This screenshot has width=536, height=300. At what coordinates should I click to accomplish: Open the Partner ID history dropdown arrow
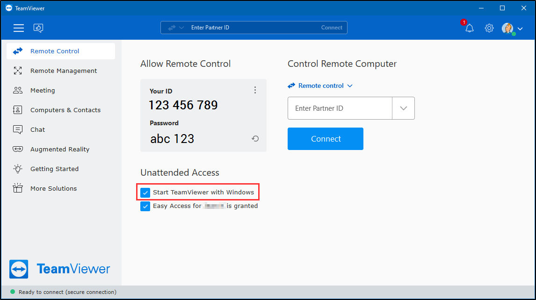pyautogui.click(x=403, y=108)
